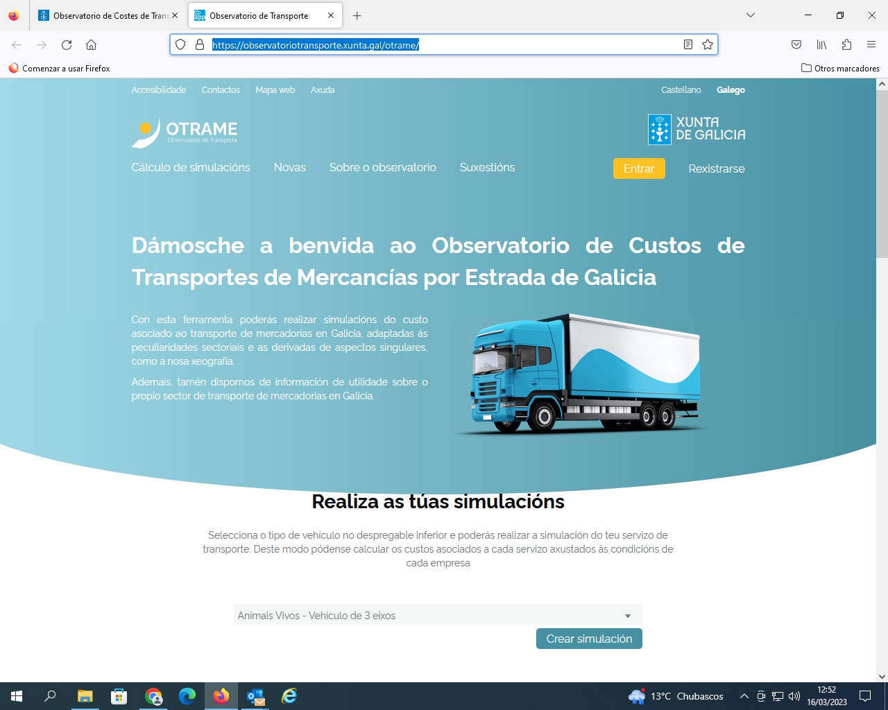Switch to Observatorio de Costes tab
This screenshot has height=710, width=888.
pyautogui.click(x=104, y=15)
